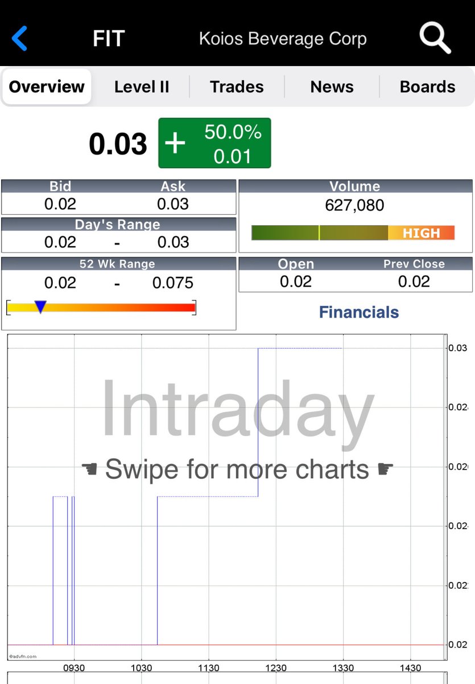Tap the Day's Range header

118,224
